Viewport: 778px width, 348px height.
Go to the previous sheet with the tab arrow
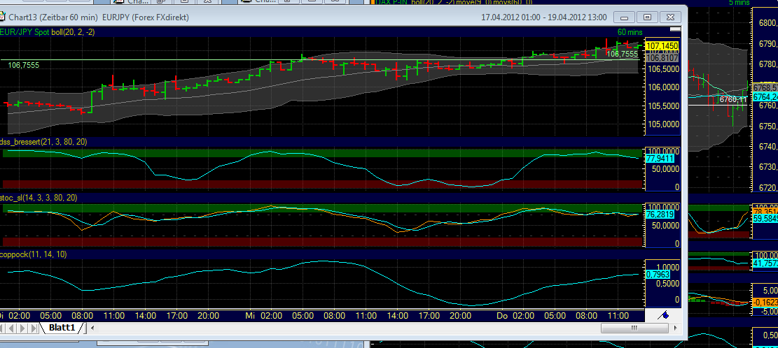point(13,328)
